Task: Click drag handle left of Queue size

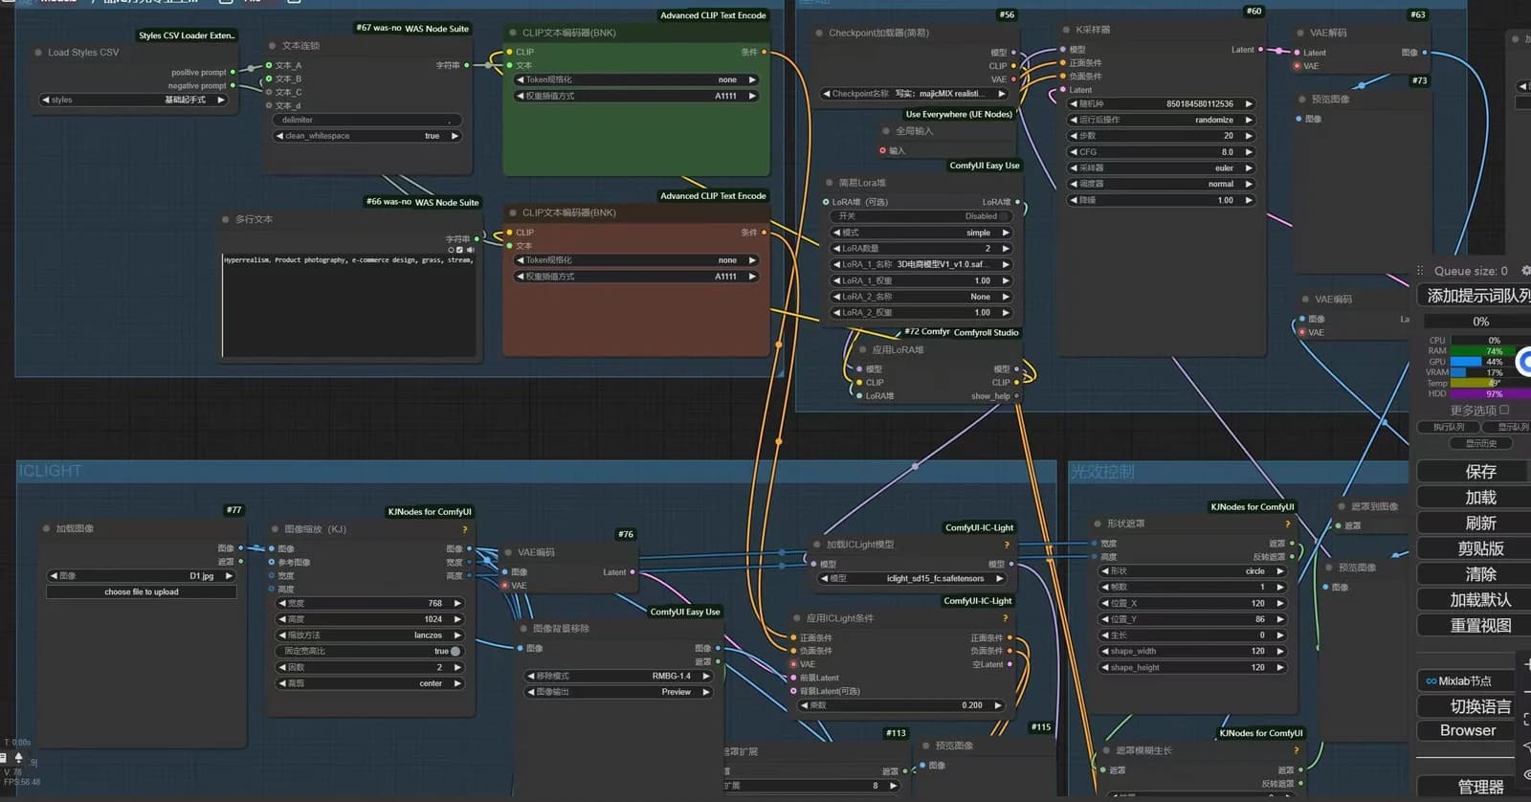Action: tap(1420, 271)
